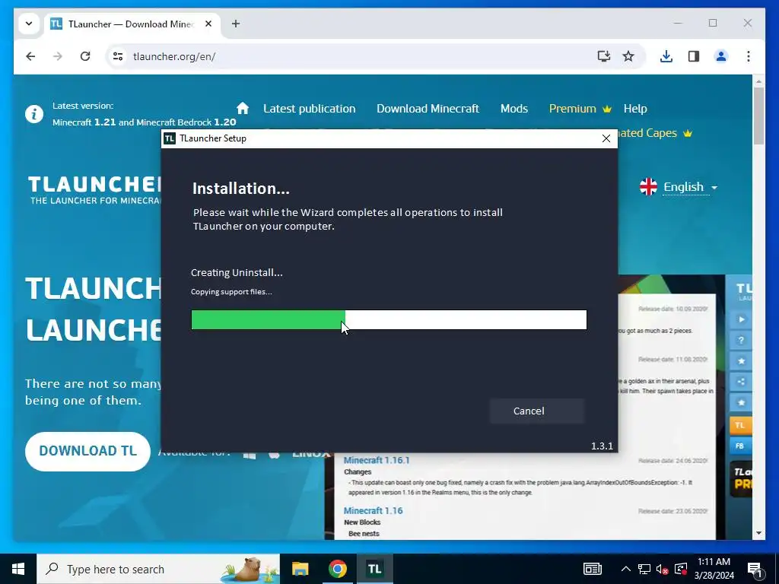
Task: Open a new Chrome tab
Action: (236, 24)
